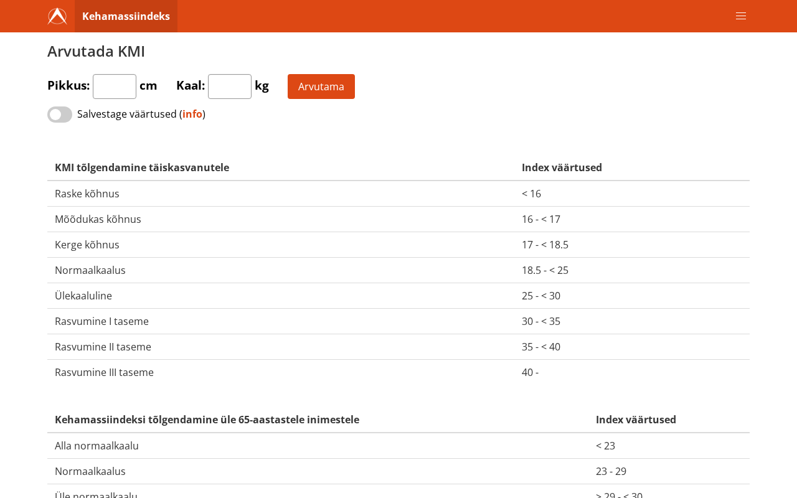This screenshot has width=797, height=498.
Task: Click the site logo icon in header
Action: coord(57,16)
